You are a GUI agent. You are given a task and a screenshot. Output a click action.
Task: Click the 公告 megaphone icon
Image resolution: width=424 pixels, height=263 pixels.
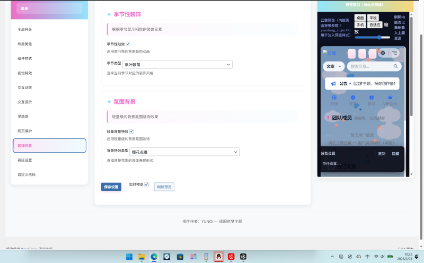(x=333, y=84)
